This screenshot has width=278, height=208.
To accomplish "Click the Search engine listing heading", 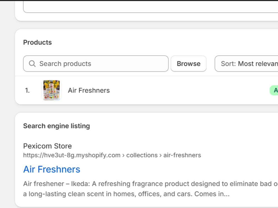I will [x=56, y=126].
